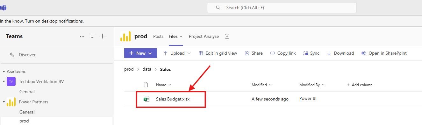Open the Modified By column menu
The image size is (422, 125).
[312, 85]
